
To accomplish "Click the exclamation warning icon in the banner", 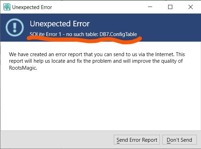I will coord(15,27).
